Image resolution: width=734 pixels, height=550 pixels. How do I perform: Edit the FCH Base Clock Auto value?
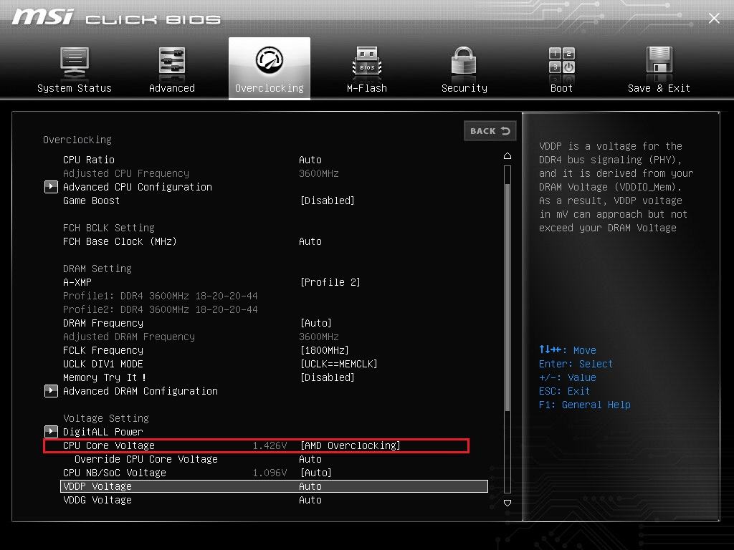coord(310,242)
